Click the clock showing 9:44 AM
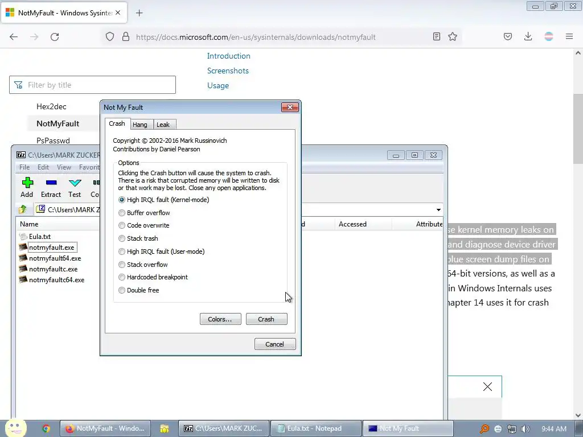Viewport: 583px width, 437px height. [554, 429]
